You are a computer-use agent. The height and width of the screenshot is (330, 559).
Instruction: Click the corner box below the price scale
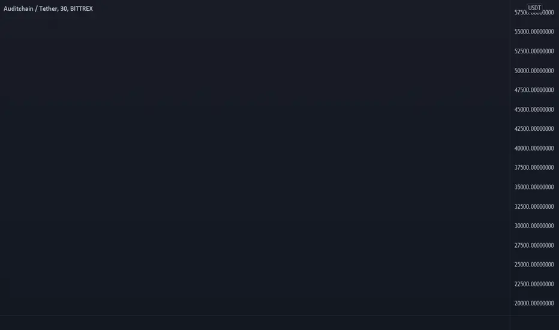click(x=534, y=323)
